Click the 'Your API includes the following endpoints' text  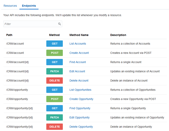coord(29,15)
